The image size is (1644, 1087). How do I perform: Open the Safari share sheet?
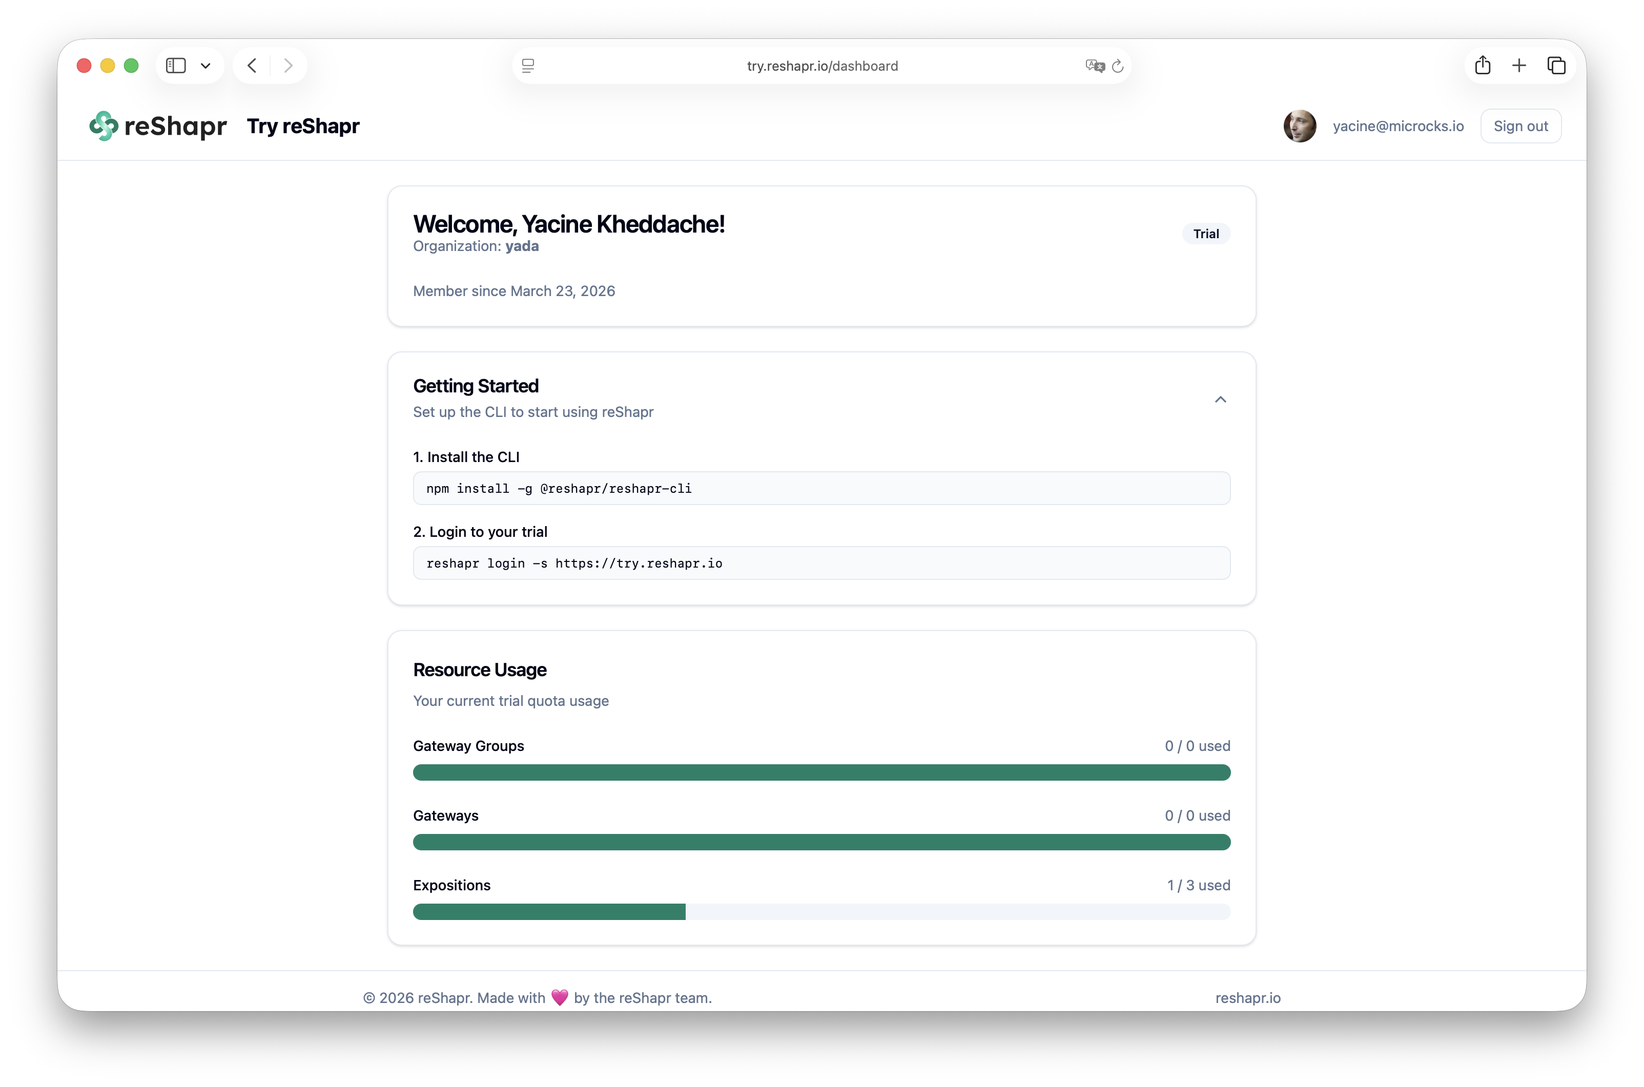coord(1483,65)
